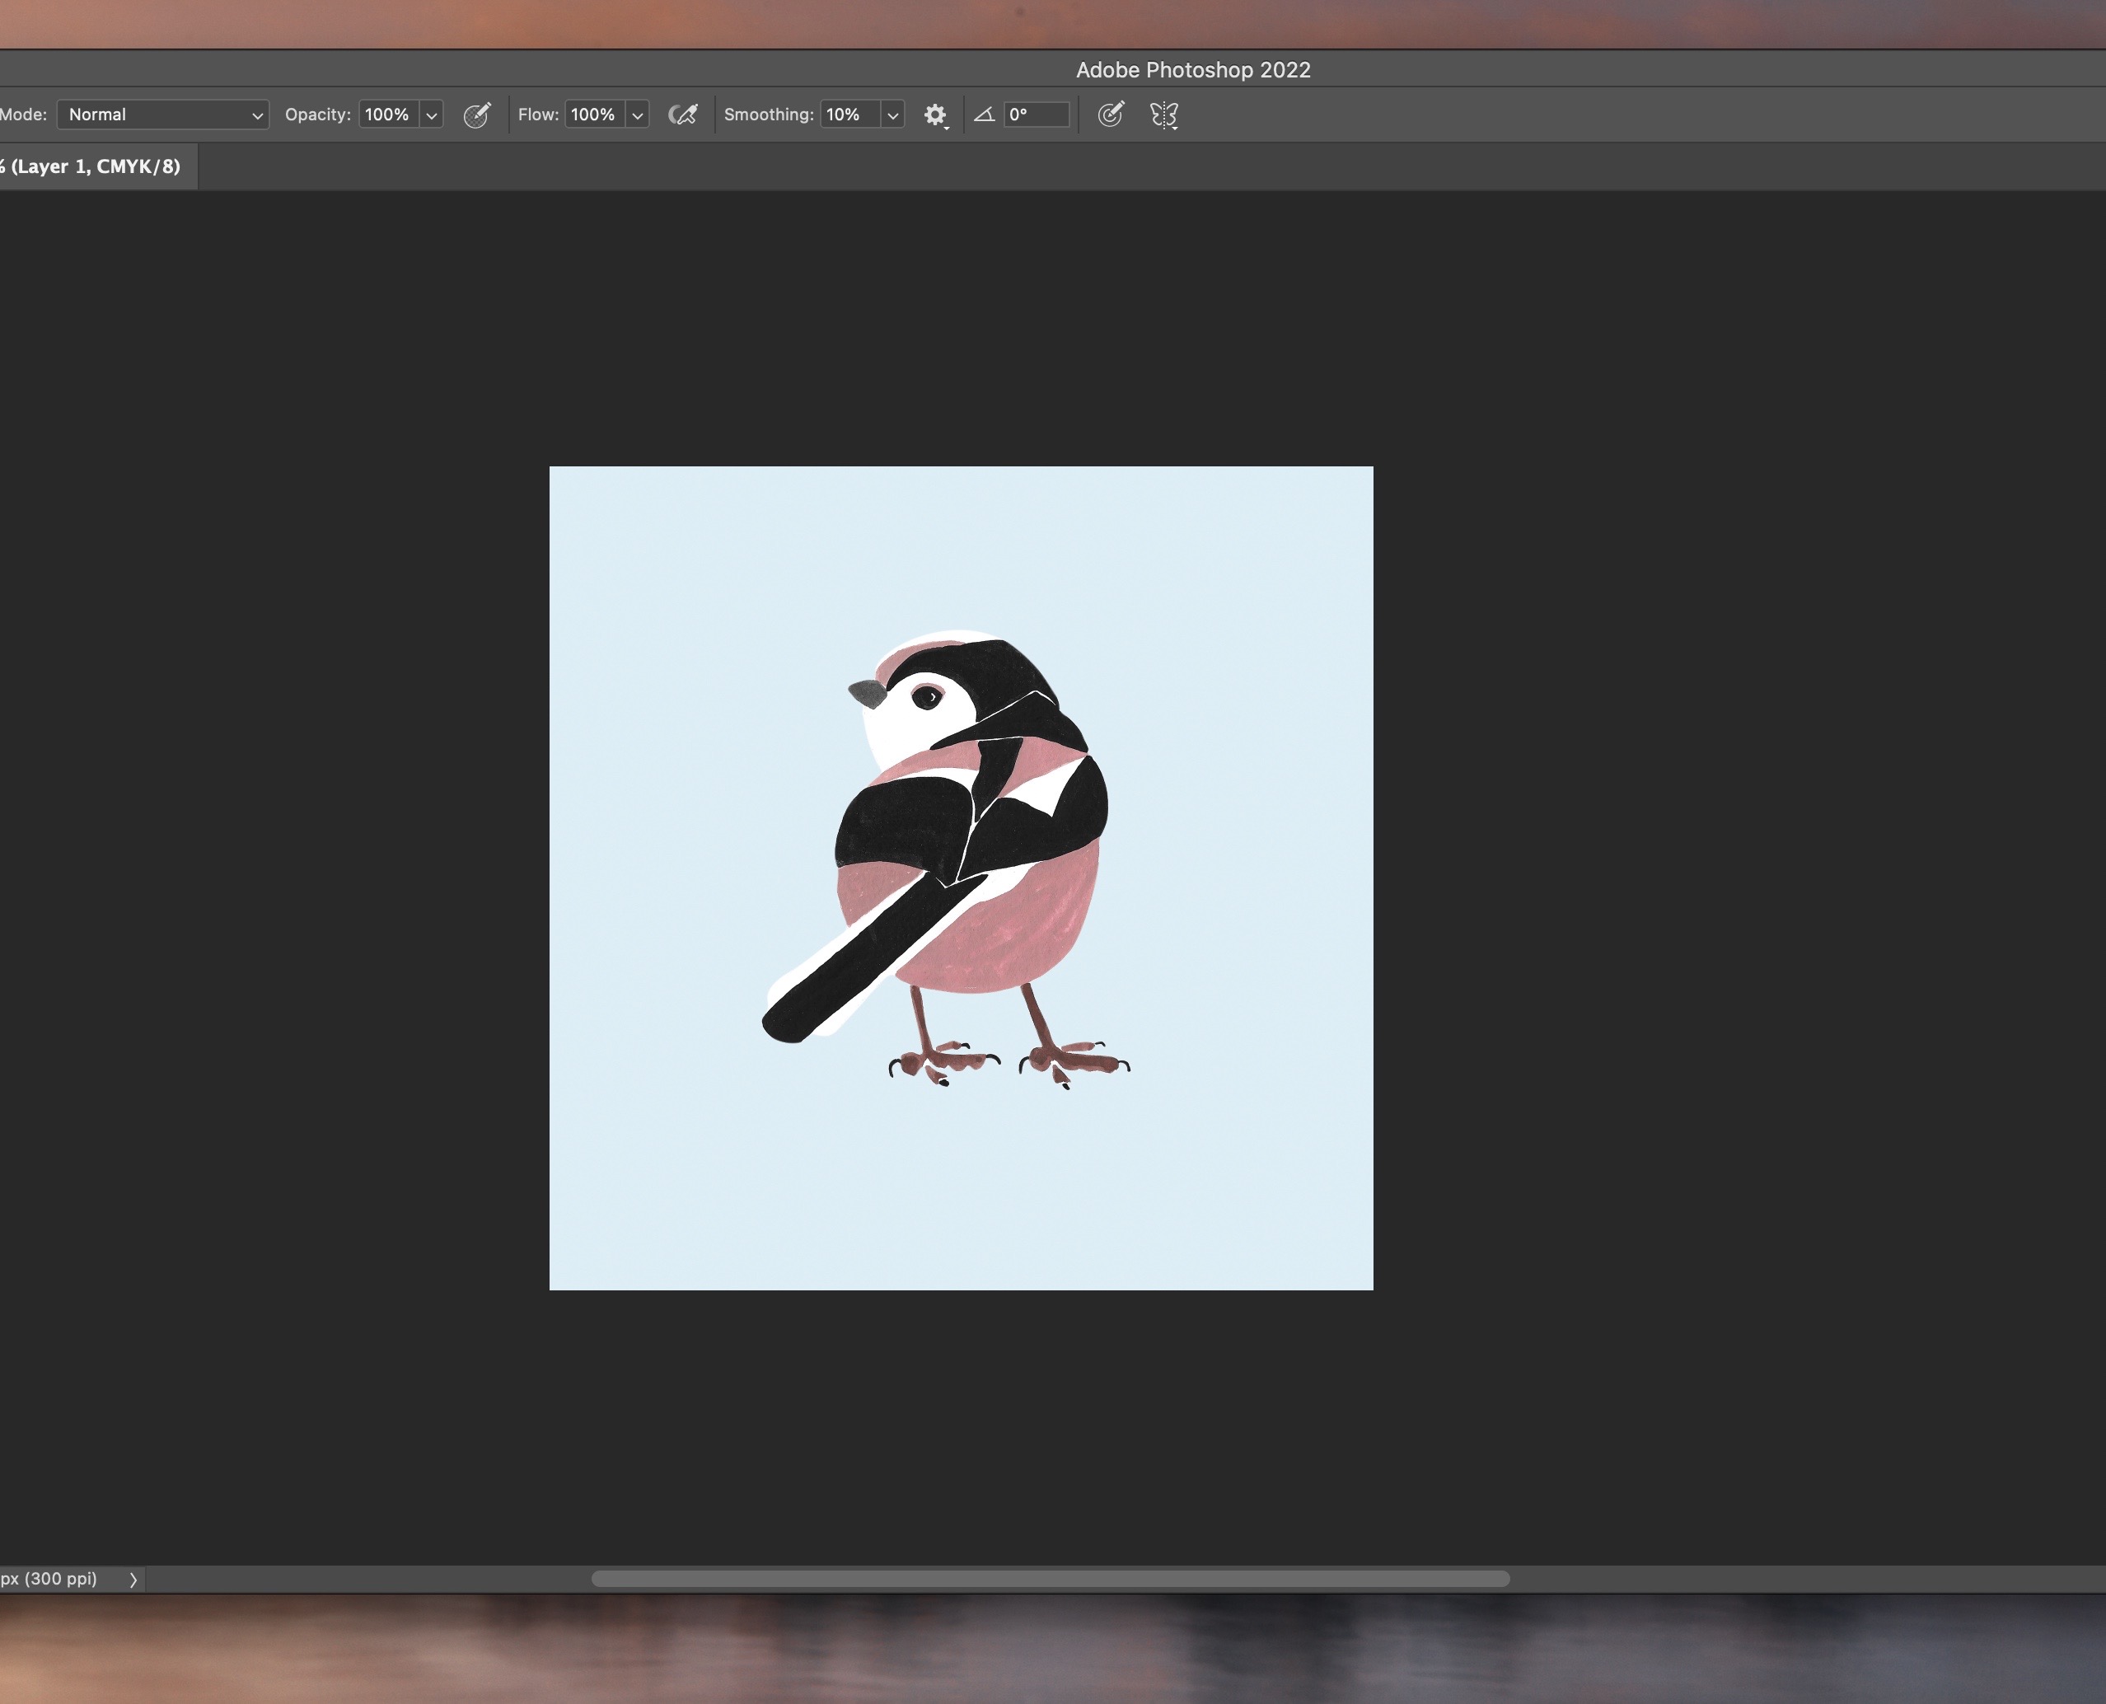Click the Opacity label scrubby slider
This screenshot has width=2106, height=1704.
(x=317, y=115)
